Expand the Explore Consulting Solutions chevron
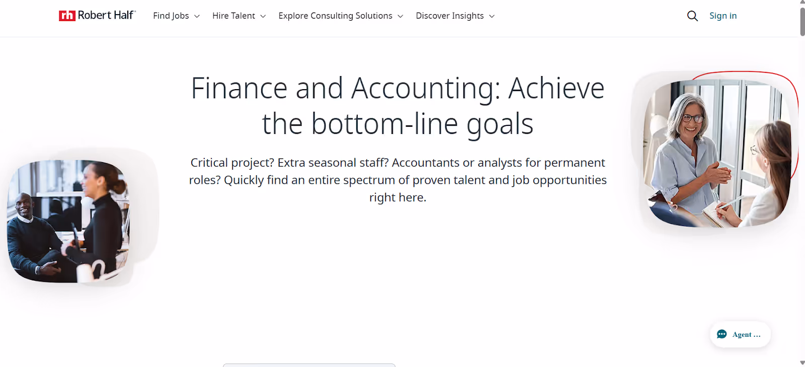The width and height of the screenshot is (805, 367). (x=400, y=16)
